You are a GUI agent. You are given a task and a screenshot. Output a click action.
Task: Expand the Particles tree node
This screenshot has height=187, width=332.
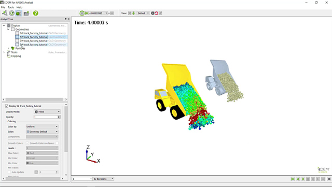[8, 48]
